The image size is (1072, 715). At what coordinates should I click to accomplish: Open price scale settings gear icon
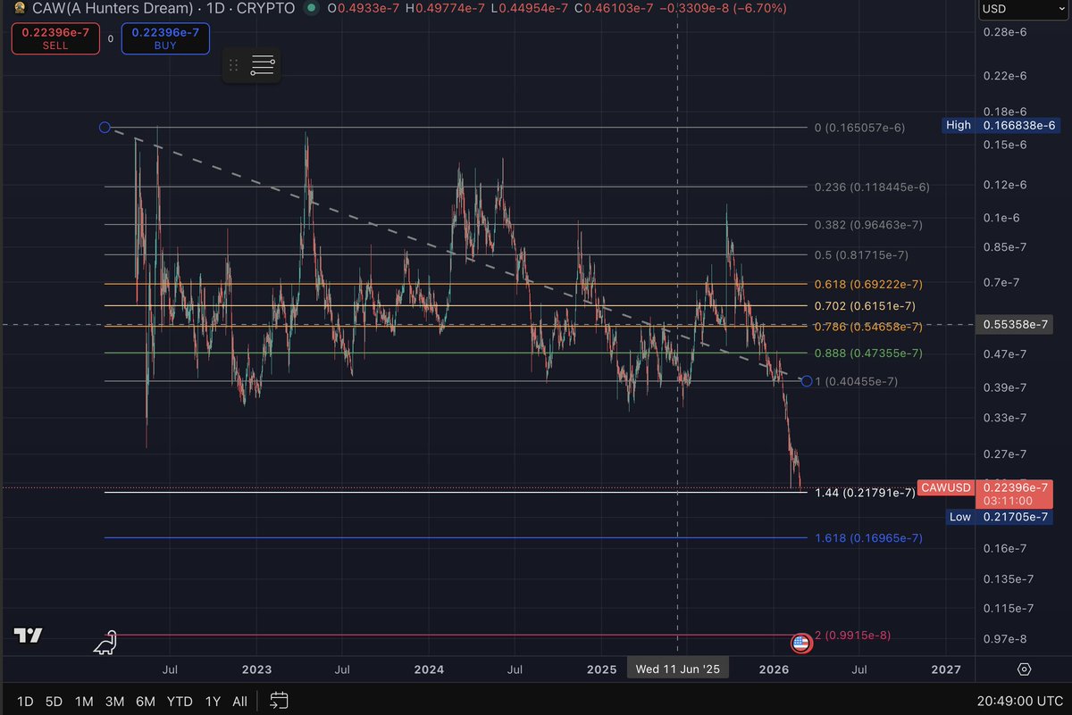coord(1024,669)
